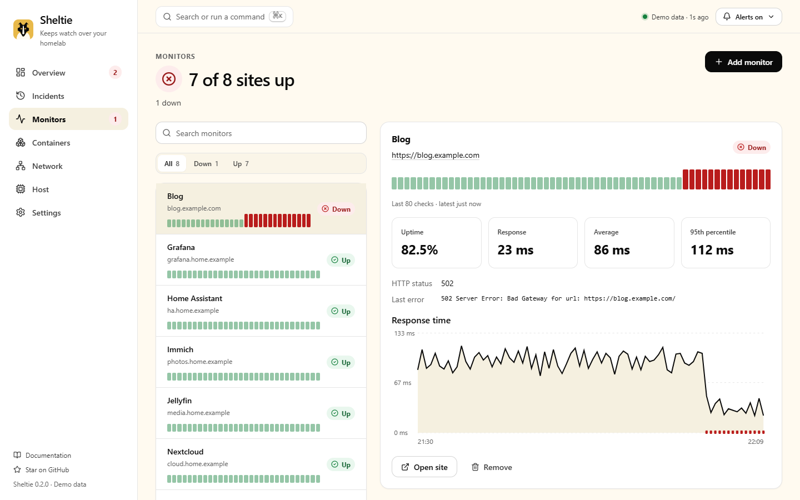This screenshot has height=500, width=800.
Task: Select the All 8 filter tab
Action: (172, 163)
